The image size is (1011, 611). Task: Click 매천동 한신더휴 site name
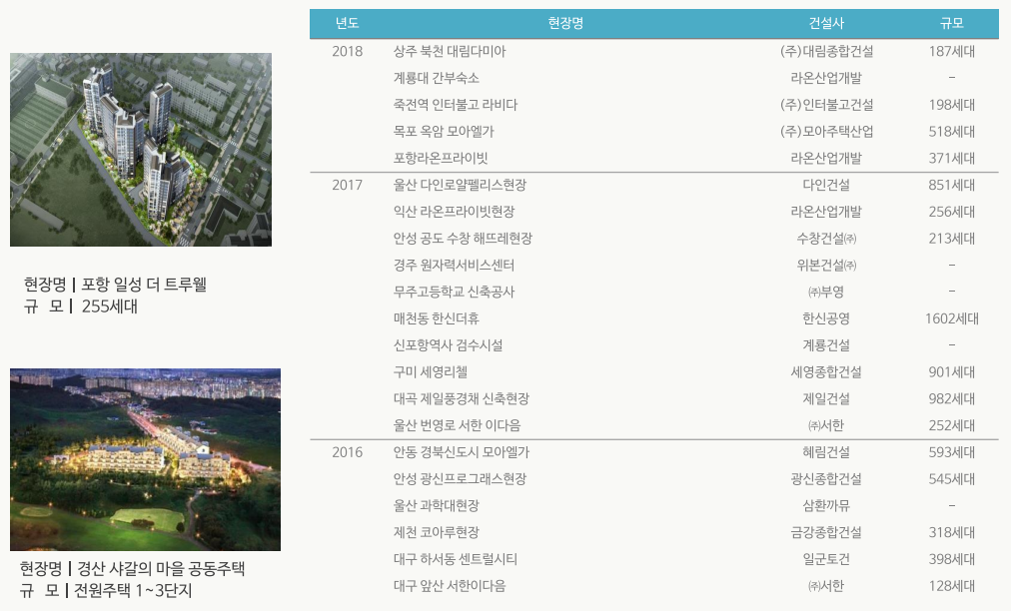pos(437,319)
